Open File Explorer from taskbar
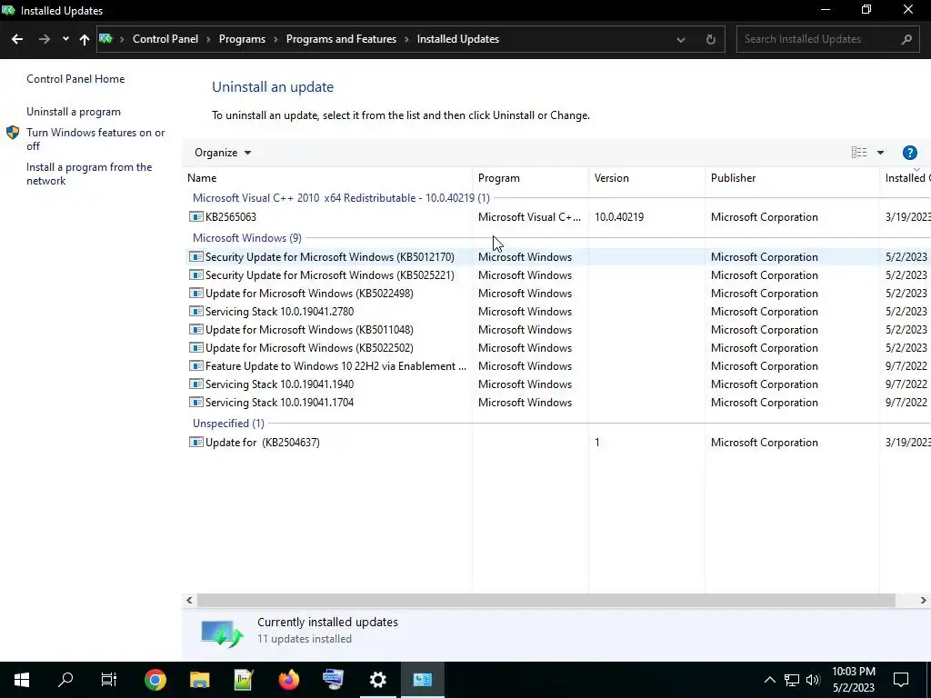 pyautogui.click(x=199, y=680)
